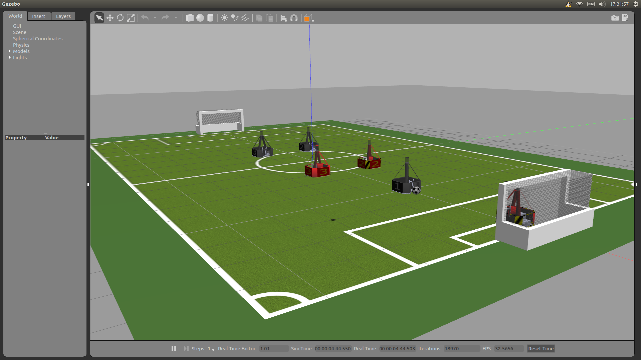This screenshot has height=360, width=641.
Task: Take a screenshot with the camera icon
Action: 615,18
